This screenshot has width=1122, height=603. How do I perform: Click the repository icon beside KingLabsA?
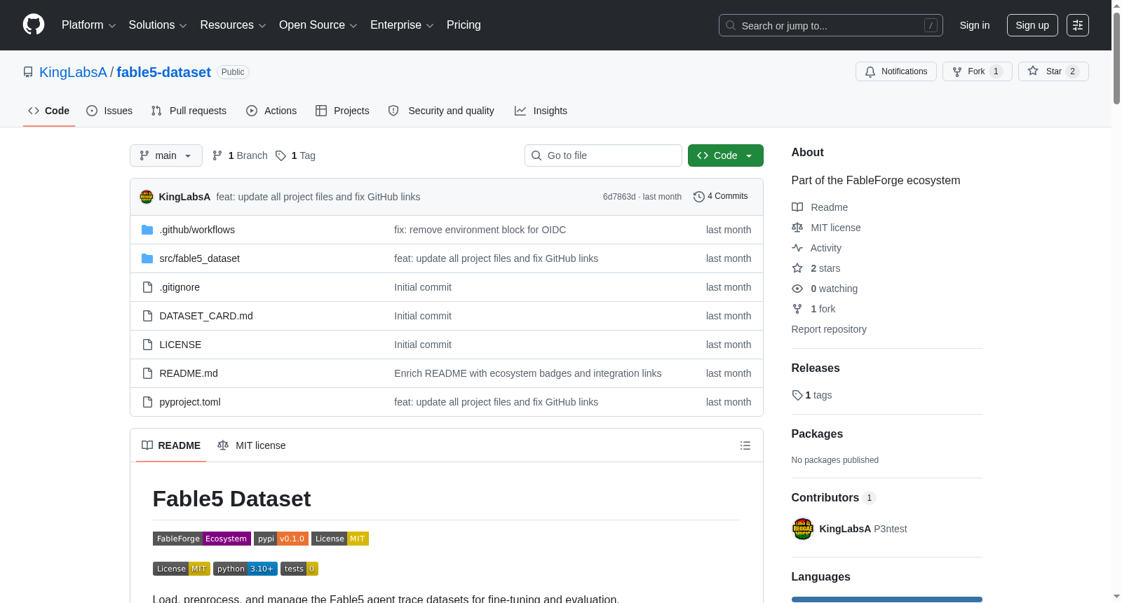pyautogui.click(x=28, y=72)
